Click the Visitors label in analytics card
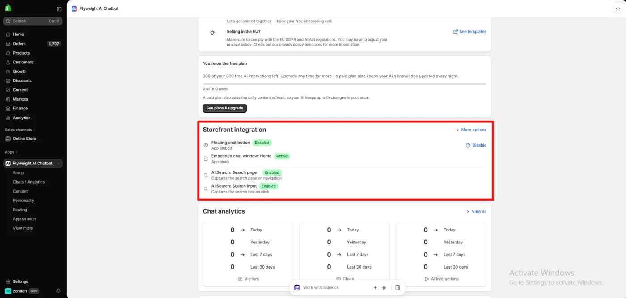Viewport: 626px width, 298px height. pyautogui.click(x=252, y=279)
